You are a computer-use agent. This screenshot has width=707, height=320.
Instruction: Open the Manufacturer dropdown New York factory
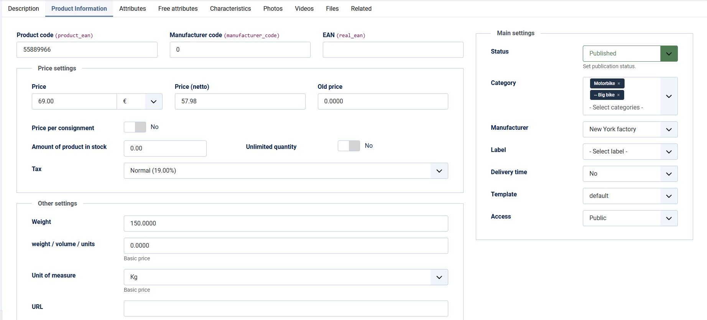pos(630,129)
